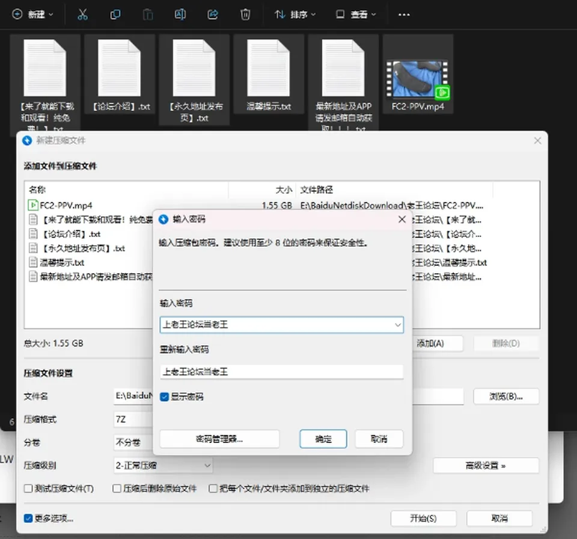The width and height of the screenshot is (577, 539).
Task: Check 把每个文件/文件夹添加到独立的压缩文件 option
Action: pos(213,488)
